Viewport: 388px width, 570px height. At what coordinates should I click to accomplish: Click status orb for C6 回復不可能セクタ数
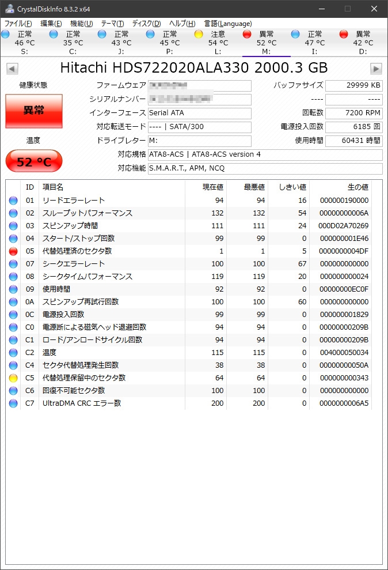[x=13, y=391]
